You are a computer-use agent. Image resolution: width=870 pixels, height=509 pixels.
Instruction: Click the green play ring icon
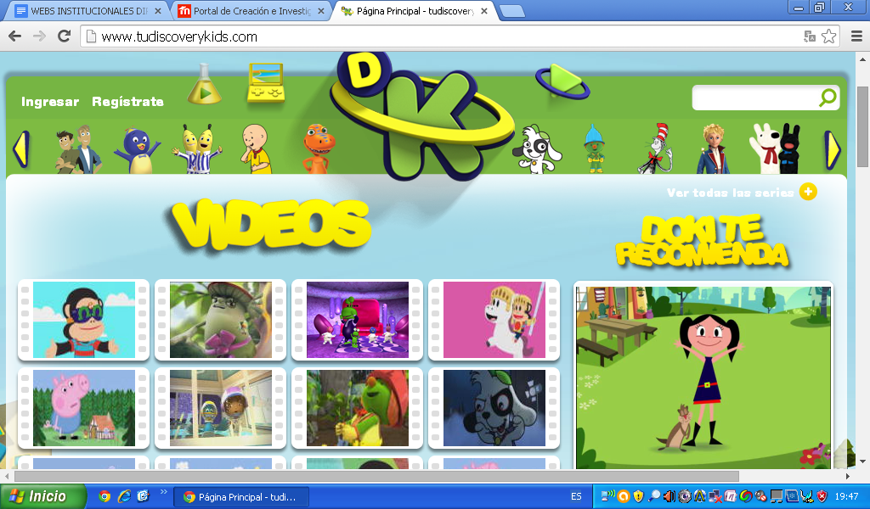(x=562, y=82)
